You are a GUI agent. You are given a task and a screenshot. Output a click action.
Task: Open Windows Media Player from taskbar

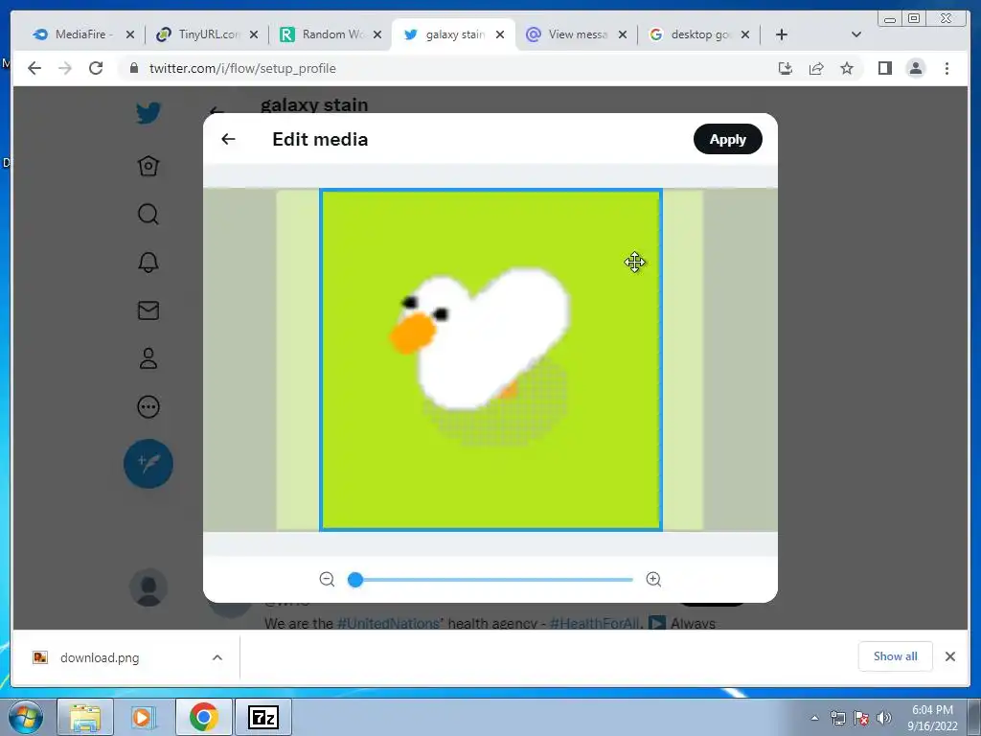pyautogui.click(x=143, y=717)
